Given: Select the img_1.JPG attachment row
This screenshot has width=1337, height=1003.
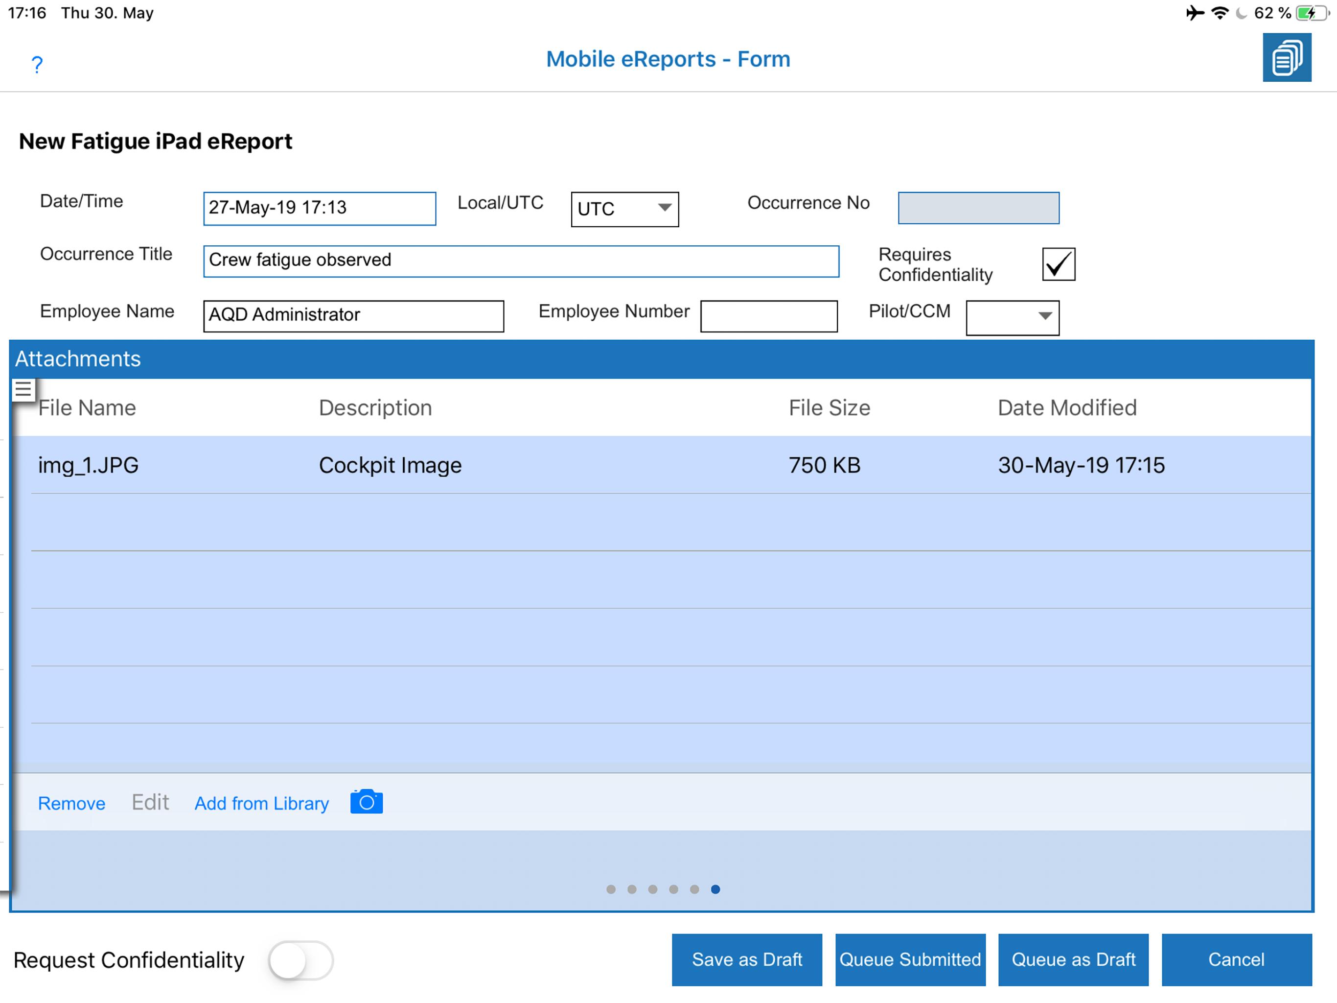Looking at the screenshot, I should pyautogui.click(x=662, y=465).
